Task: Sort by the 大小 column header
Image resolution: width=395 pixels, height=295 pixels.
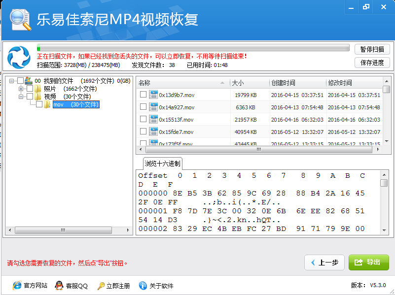Action: pyautogui.click(x=249, y=83)
